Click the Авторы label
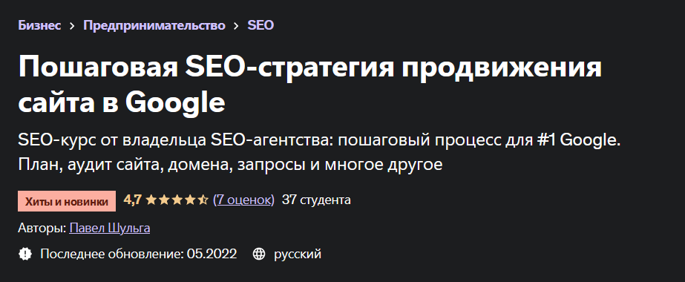Viewport: 685px width, 282px height. click(42, 228)
